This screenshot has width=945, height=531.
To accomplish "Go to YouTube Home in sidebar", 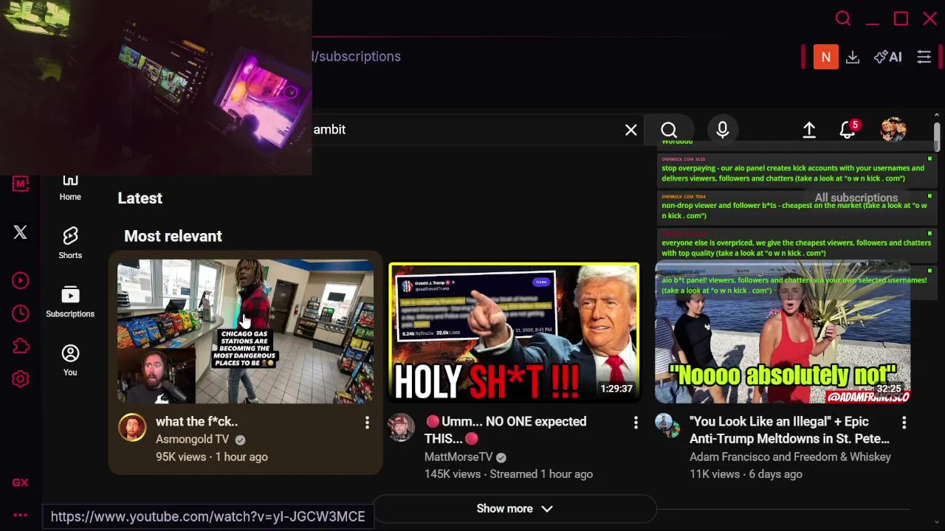I will coord(70,188).
